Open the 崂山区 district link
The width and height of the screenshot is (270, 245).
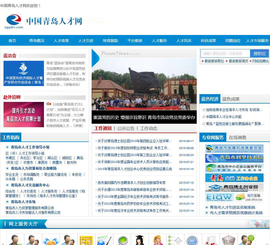52,158
